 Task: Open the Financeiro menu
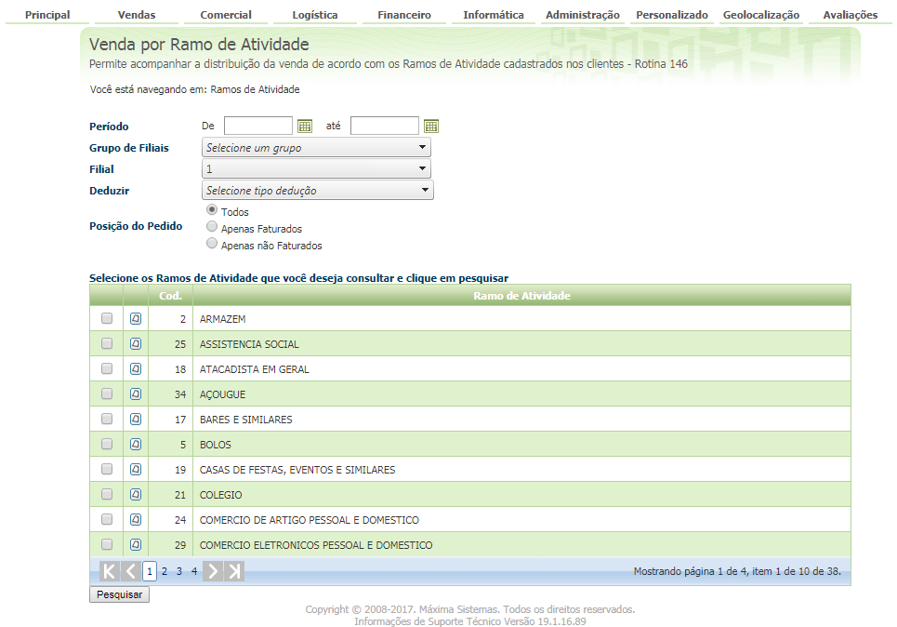click(404, 15)
